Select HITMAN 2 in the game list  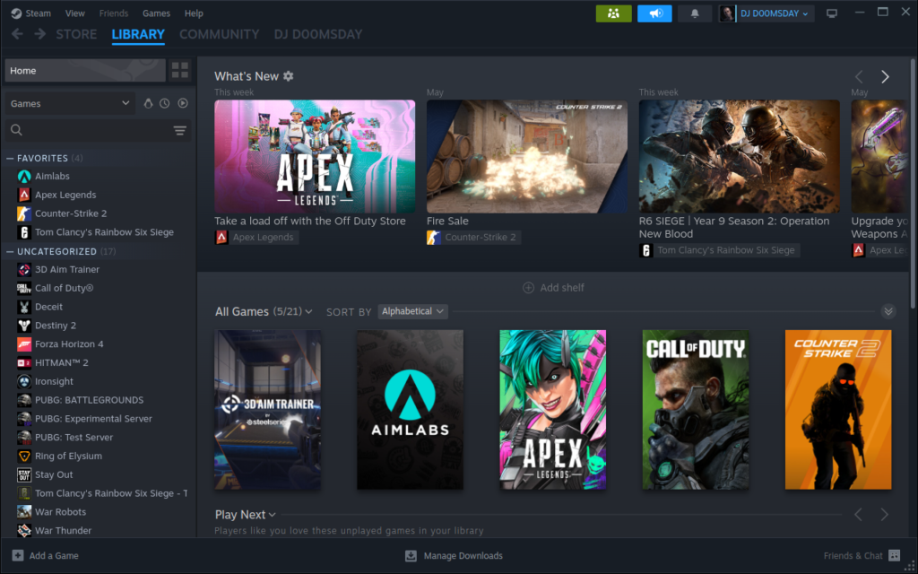coord(62,362)
